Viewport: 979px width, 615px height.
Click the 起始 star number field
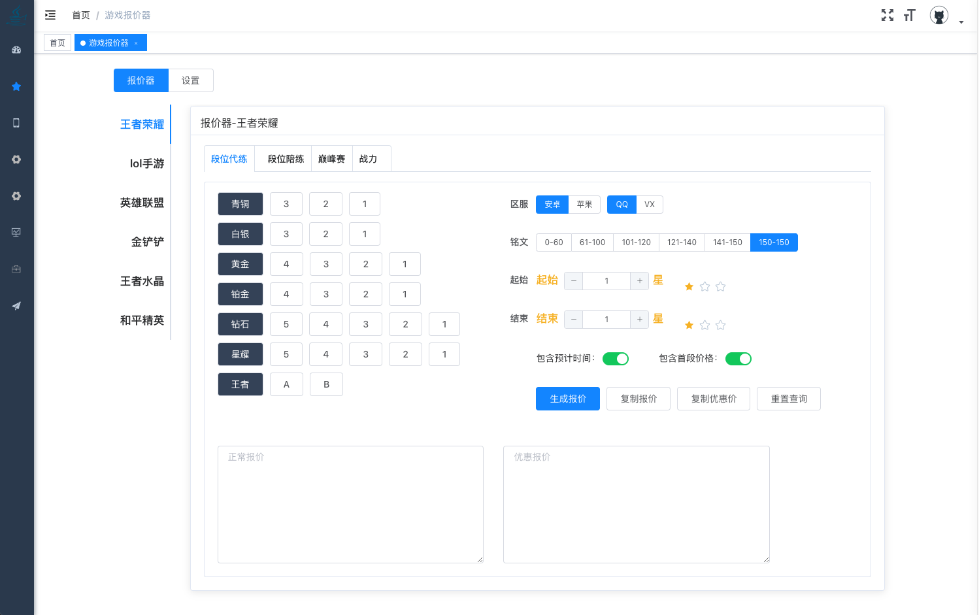point(606,281)
